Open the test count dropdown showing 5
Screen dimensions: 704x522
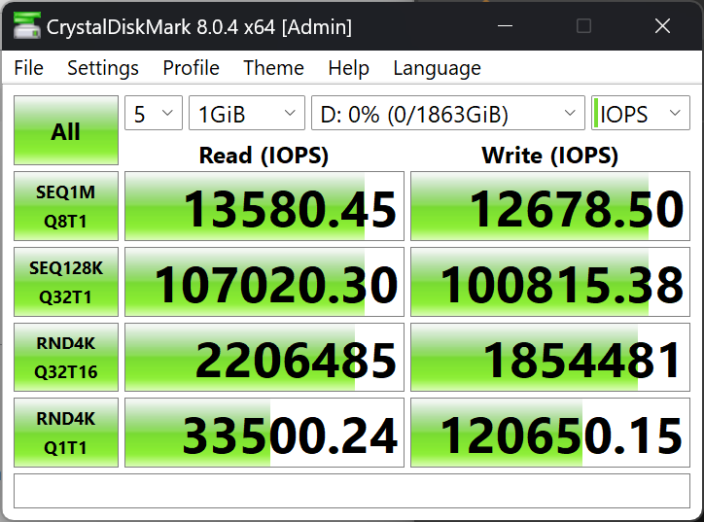pos(154,114)
